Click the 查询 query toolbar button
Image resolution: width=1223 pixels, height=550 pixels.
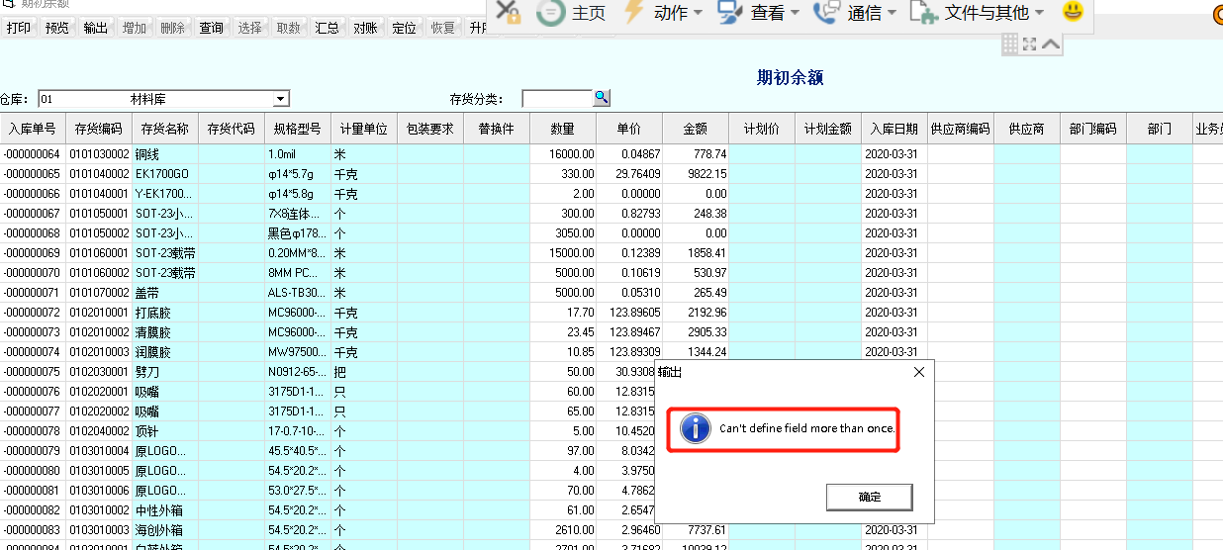(x=212, y=28)
